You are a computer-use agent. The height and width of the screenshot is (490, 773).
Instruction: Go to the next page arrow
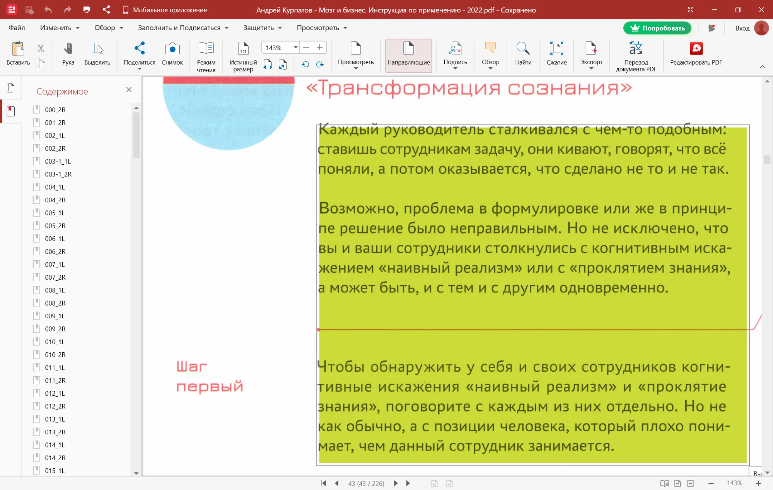[x=395, y=483]
